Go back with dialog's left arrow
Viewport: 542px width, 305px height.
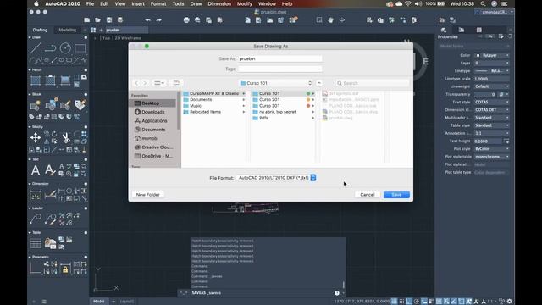coord(136,83)
